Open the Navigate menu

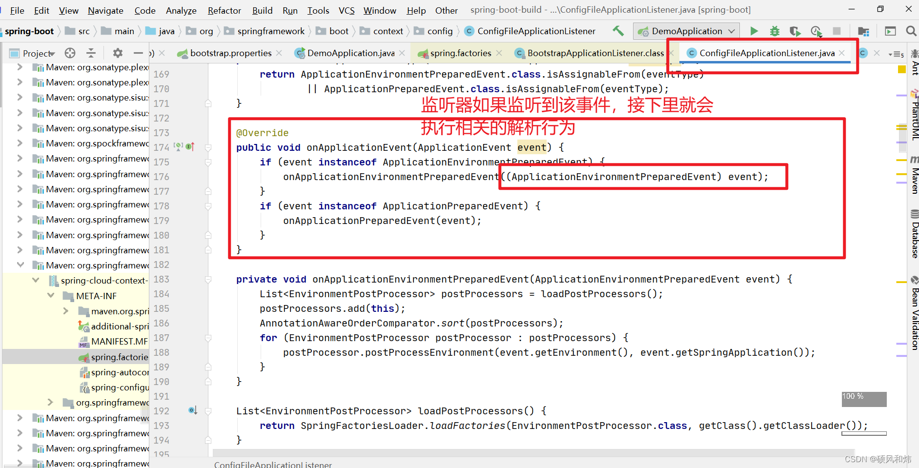[105, 10]
